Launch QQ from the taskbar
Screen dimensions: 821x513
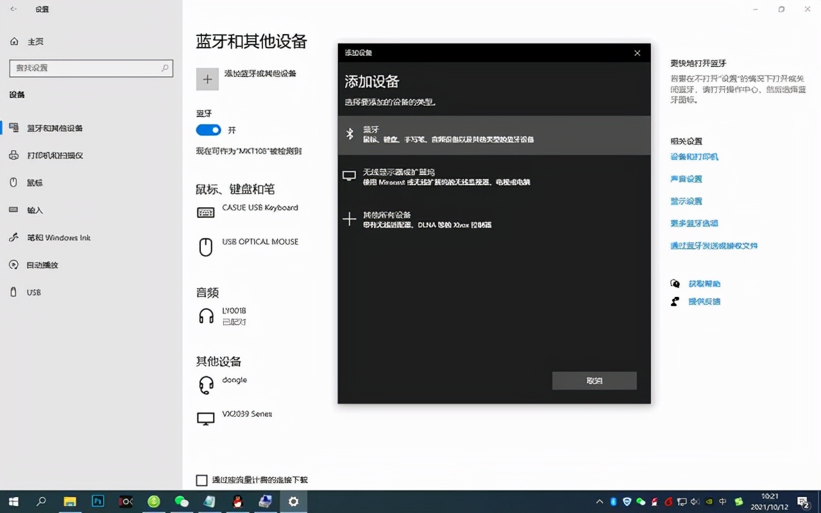237,501
